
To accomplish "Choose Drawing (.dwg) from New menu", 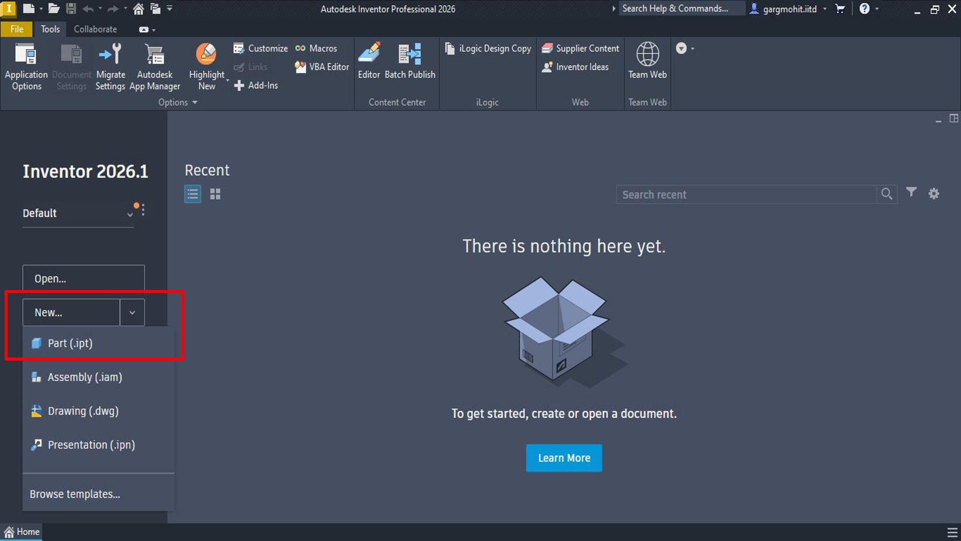I will (99, 411).
